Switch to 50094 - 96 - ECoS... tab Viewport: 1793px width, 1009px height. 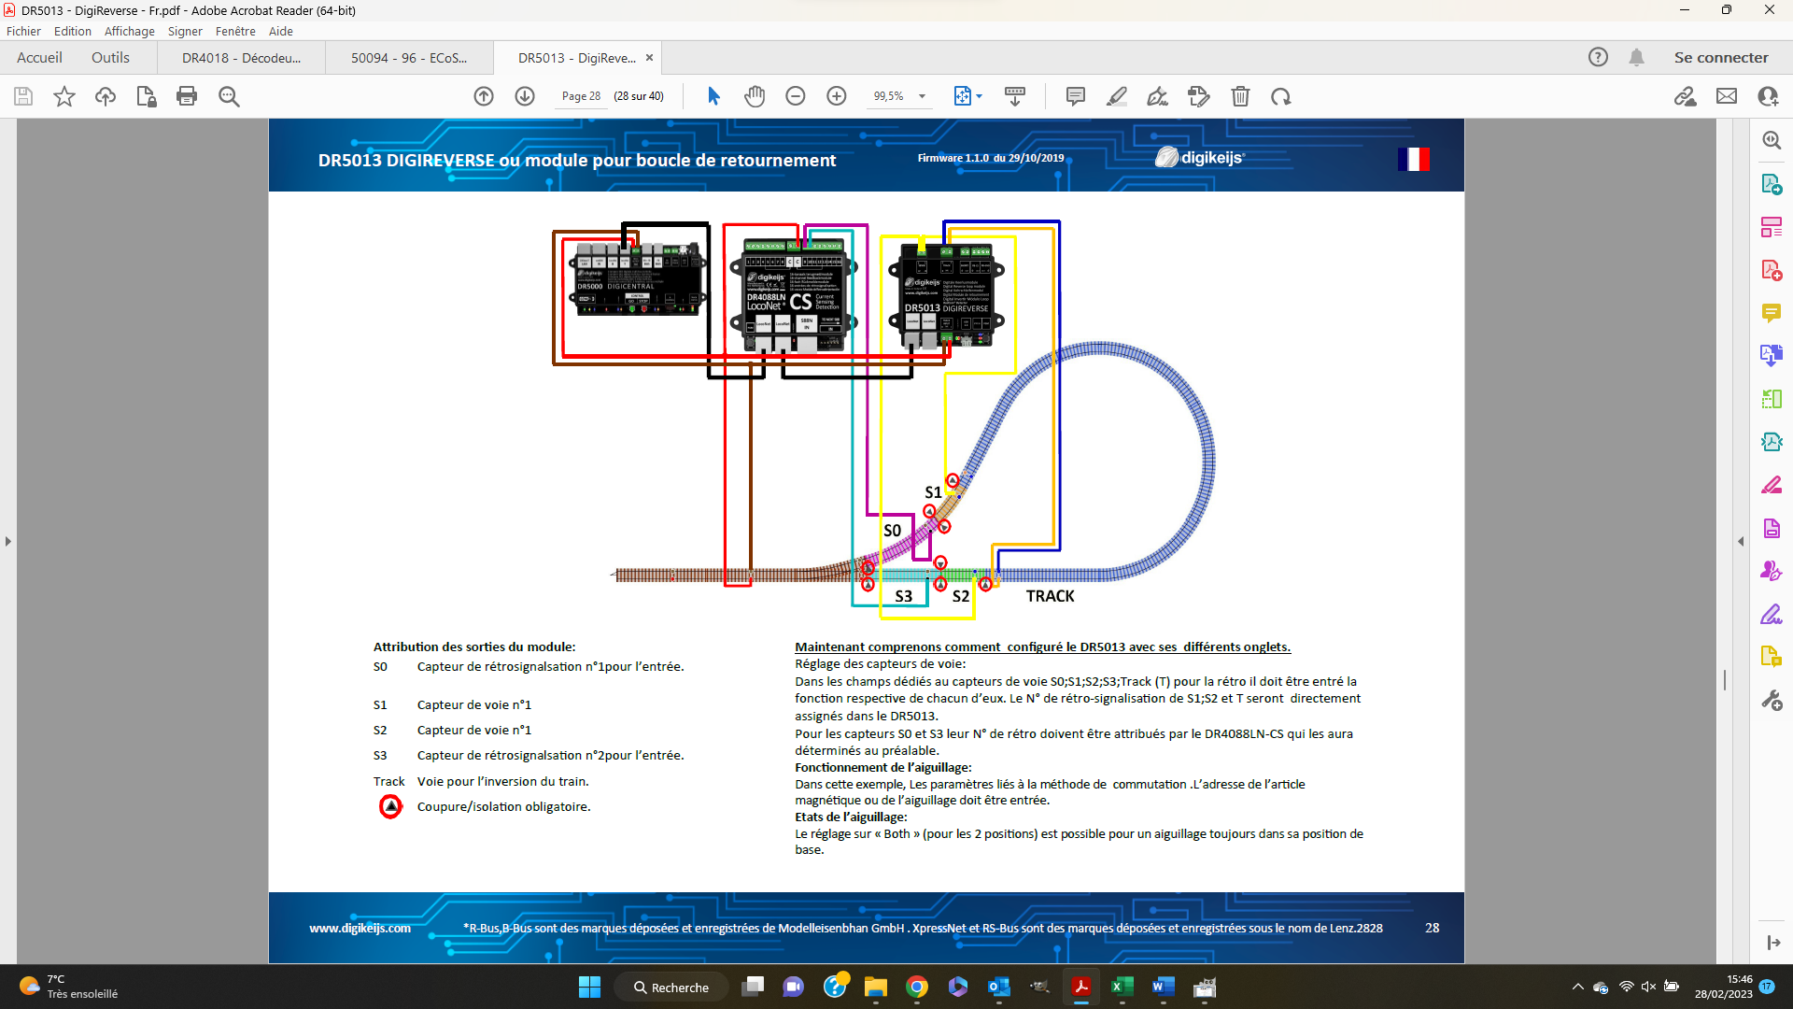point(409,58)
